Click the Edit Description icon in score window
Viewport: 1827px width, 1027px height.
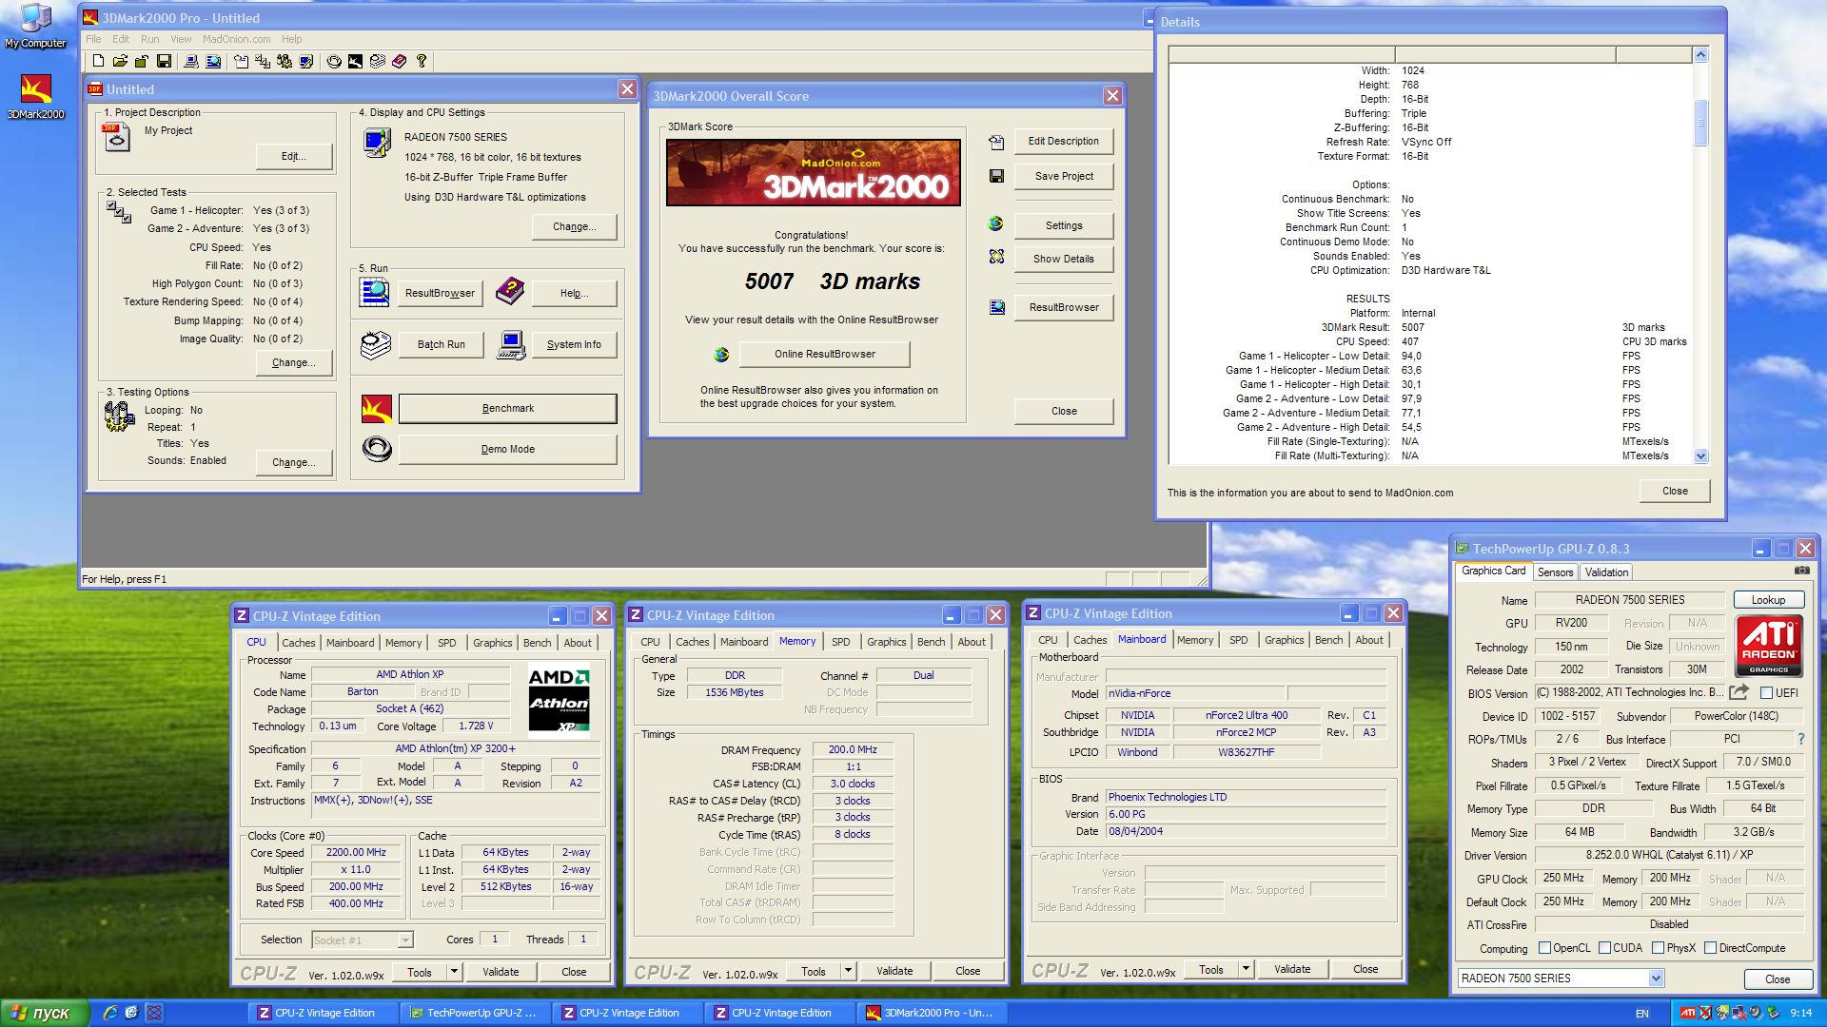[x=996, y=142]
